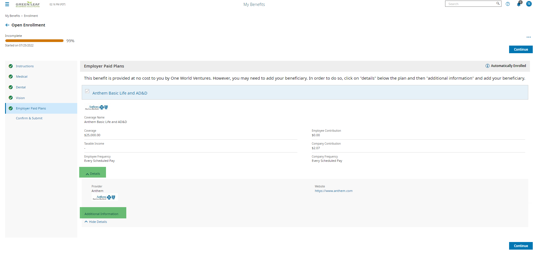
Task: Open the three-dot more options menu
Action: pos(529,37)
